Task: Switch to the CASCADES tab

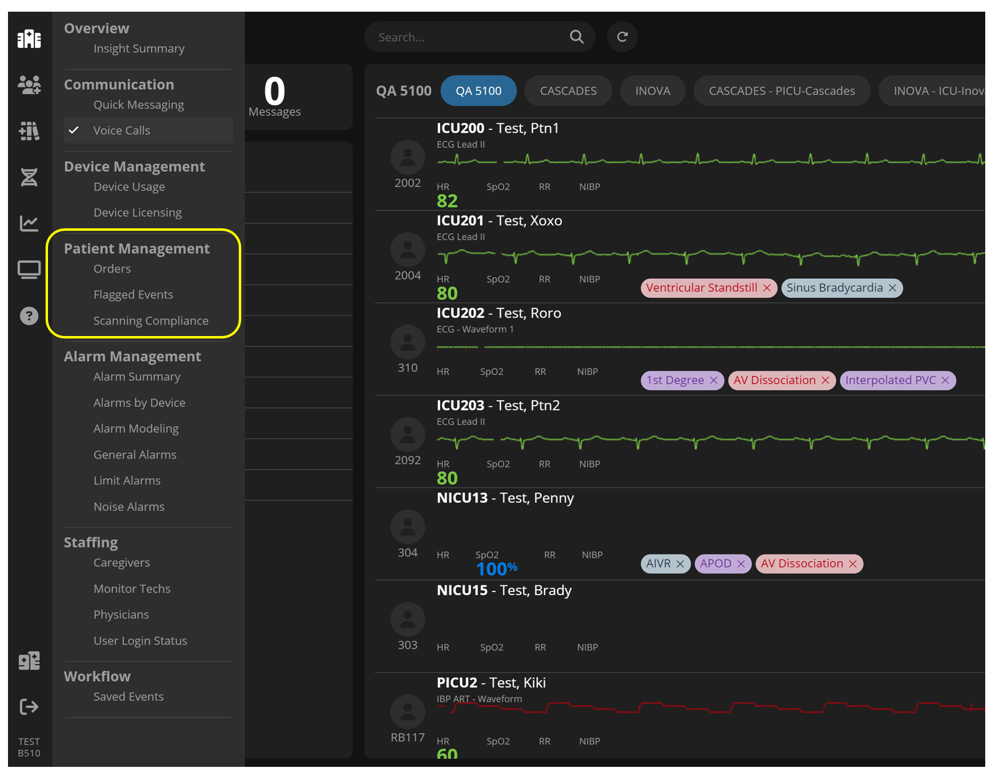Action: [567, 91]
